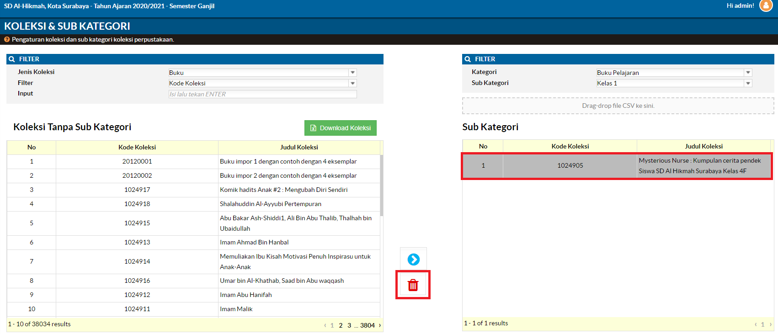The width and height of the screenshot is (778, 334).
Task: Click the search icon in left FILTER header
Action: (x=12, y=59)
